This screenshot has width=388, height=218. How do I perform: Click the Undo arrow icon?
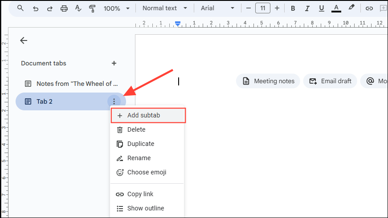(35, 8)
